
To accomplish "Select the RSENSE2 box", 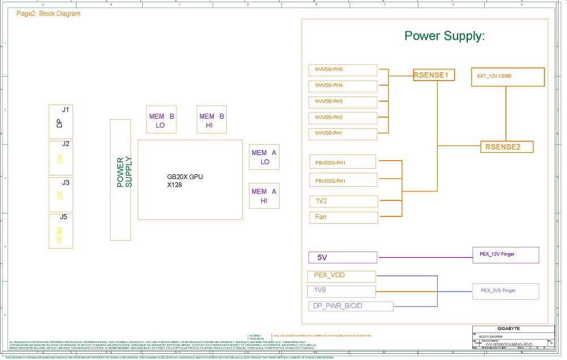I will point(507,146).
